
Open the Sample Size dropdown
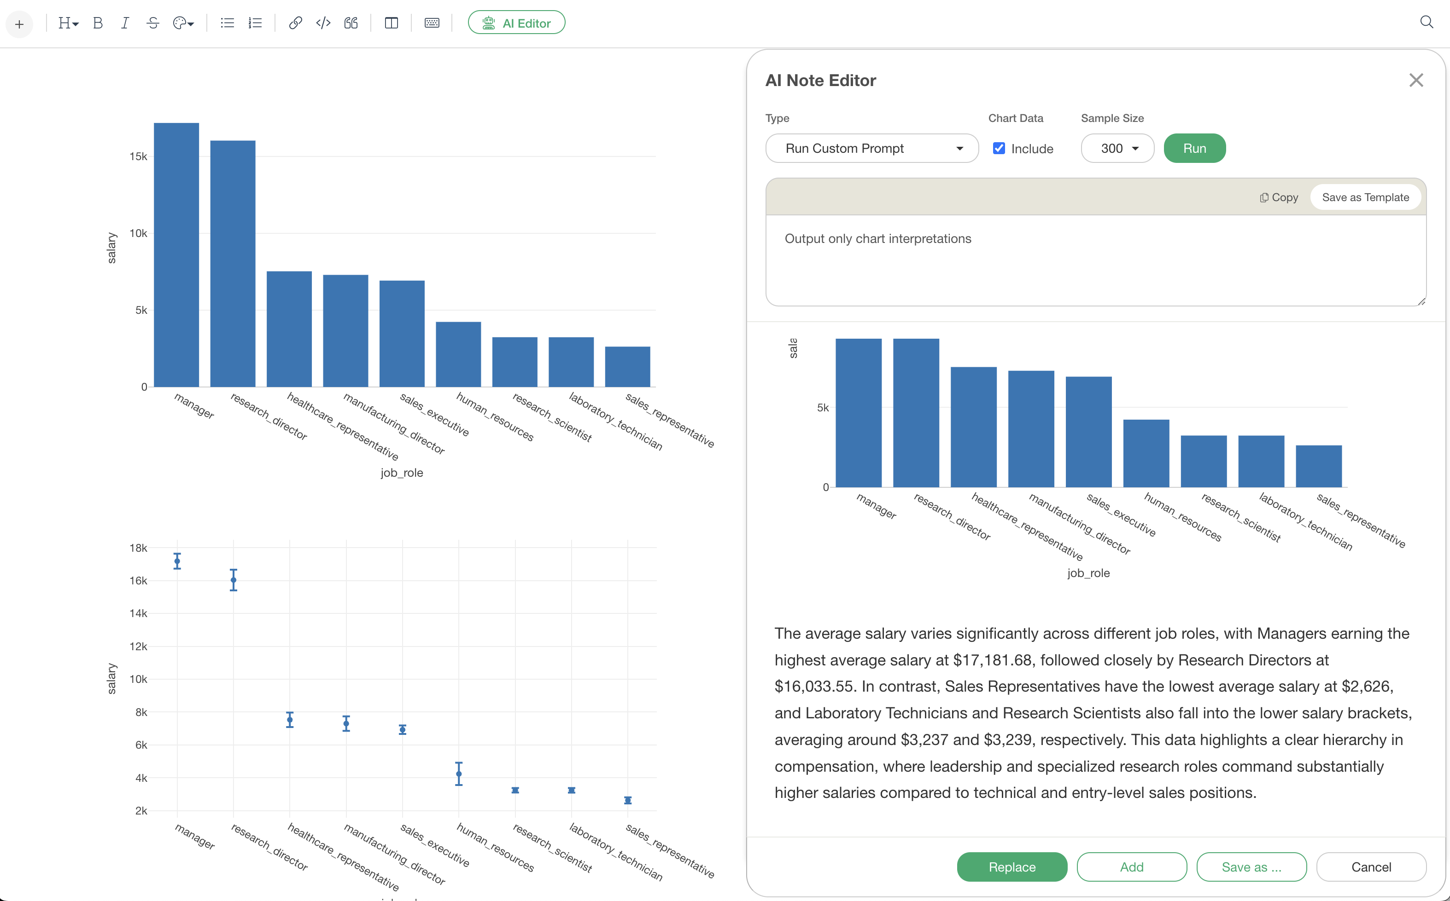pyautogui.click(x=1118, y=148)
